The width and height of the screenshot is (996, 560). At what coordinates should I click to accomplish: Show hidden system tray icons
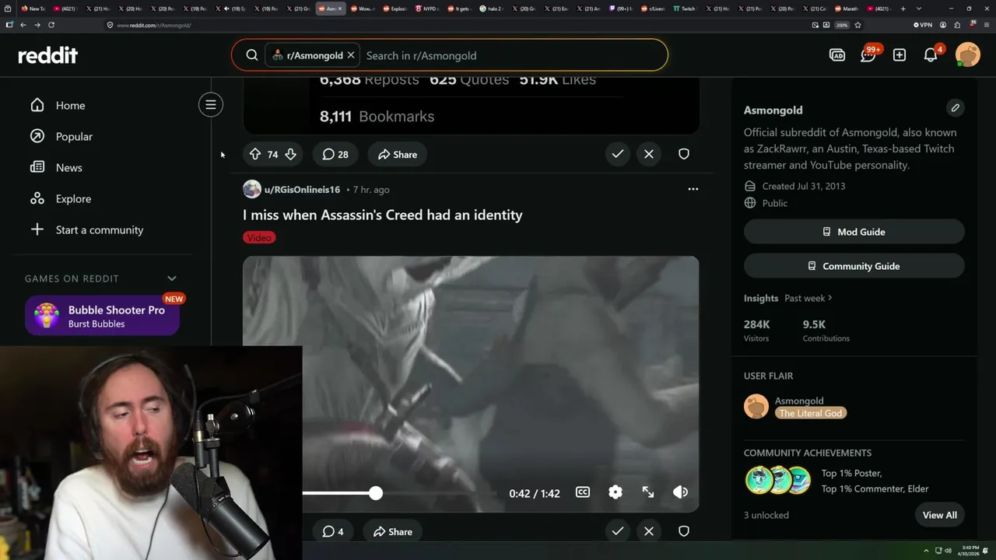pos(926,551)
